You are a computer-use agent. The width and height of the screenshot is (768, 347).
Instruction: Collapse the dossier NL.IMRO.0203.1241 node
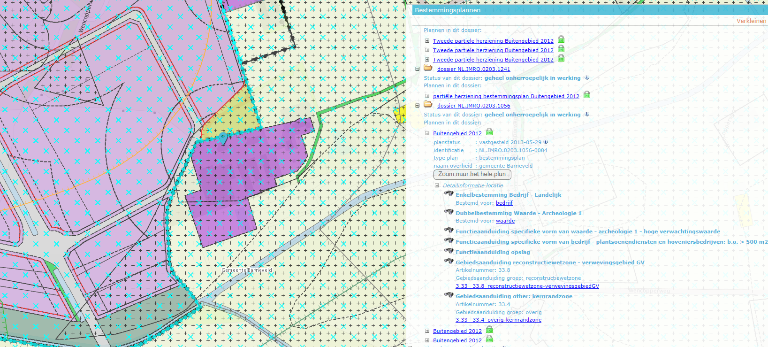coord(417,69)
